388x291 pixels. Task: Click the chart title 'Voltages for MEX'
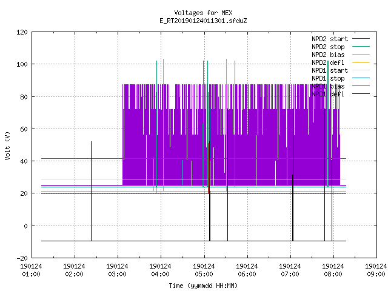(204, 13)
